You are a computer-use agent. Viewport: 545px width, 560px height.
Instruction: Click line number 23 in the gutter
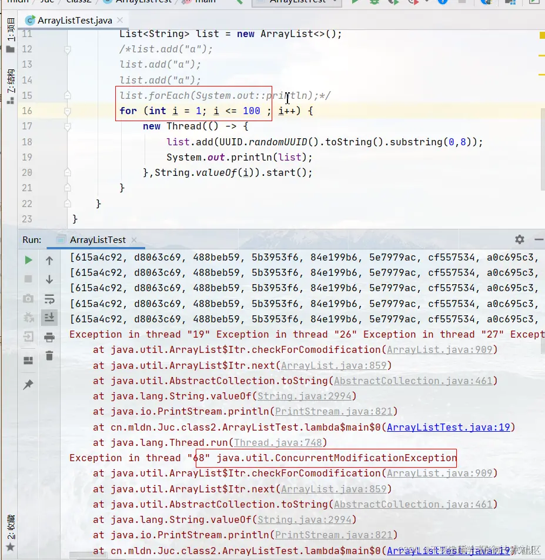[27, 219]
